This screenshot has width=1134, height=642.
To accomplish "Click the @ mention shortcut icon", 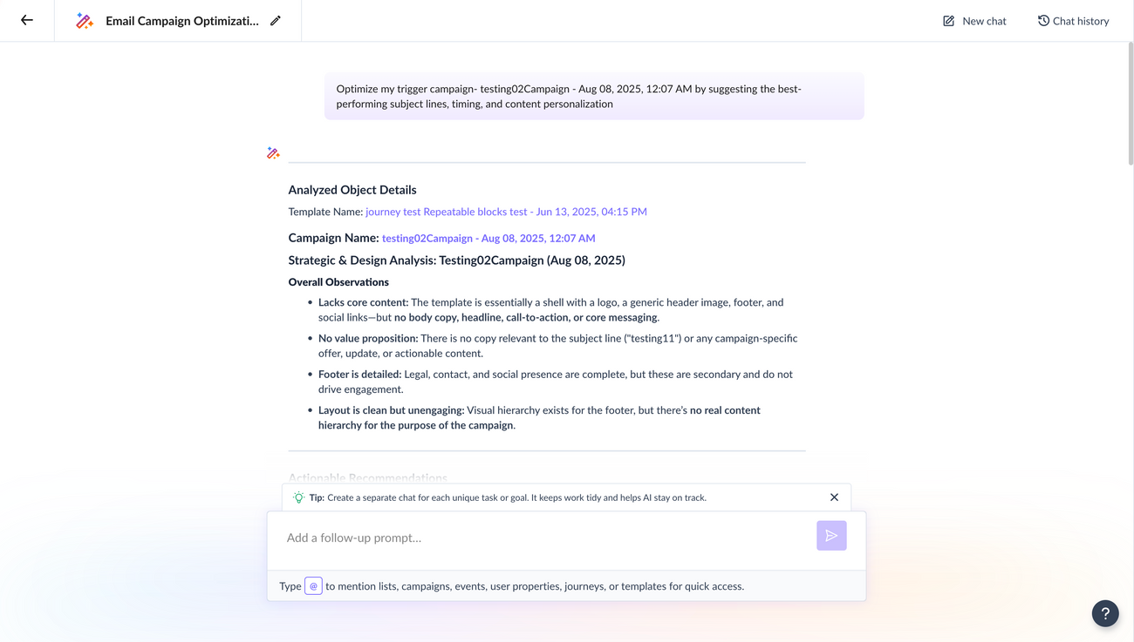I will tap(313, 585).
